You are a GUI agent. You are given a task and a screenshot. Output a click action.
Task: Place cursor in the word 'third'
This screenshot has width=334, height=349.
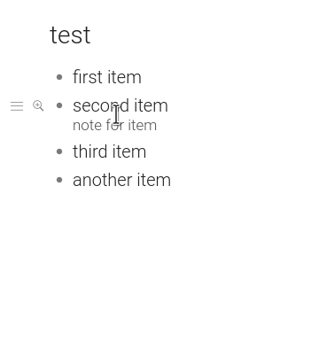(x=89, y=151)
